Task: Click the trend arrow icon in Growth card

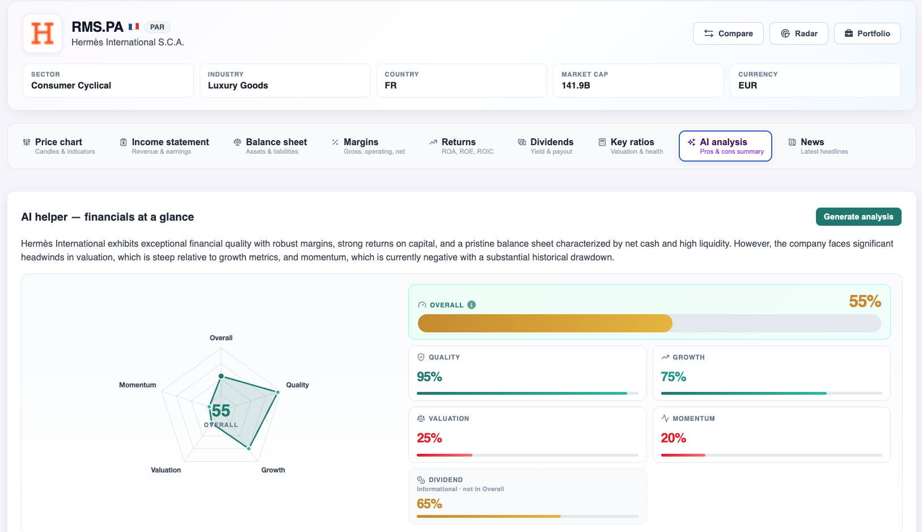Action: (x=665, y=357)
